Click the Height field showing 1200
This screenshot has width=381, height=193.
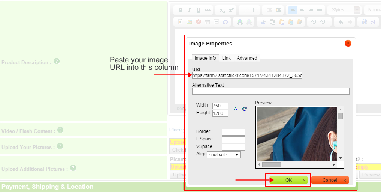(x=220, y=113)
